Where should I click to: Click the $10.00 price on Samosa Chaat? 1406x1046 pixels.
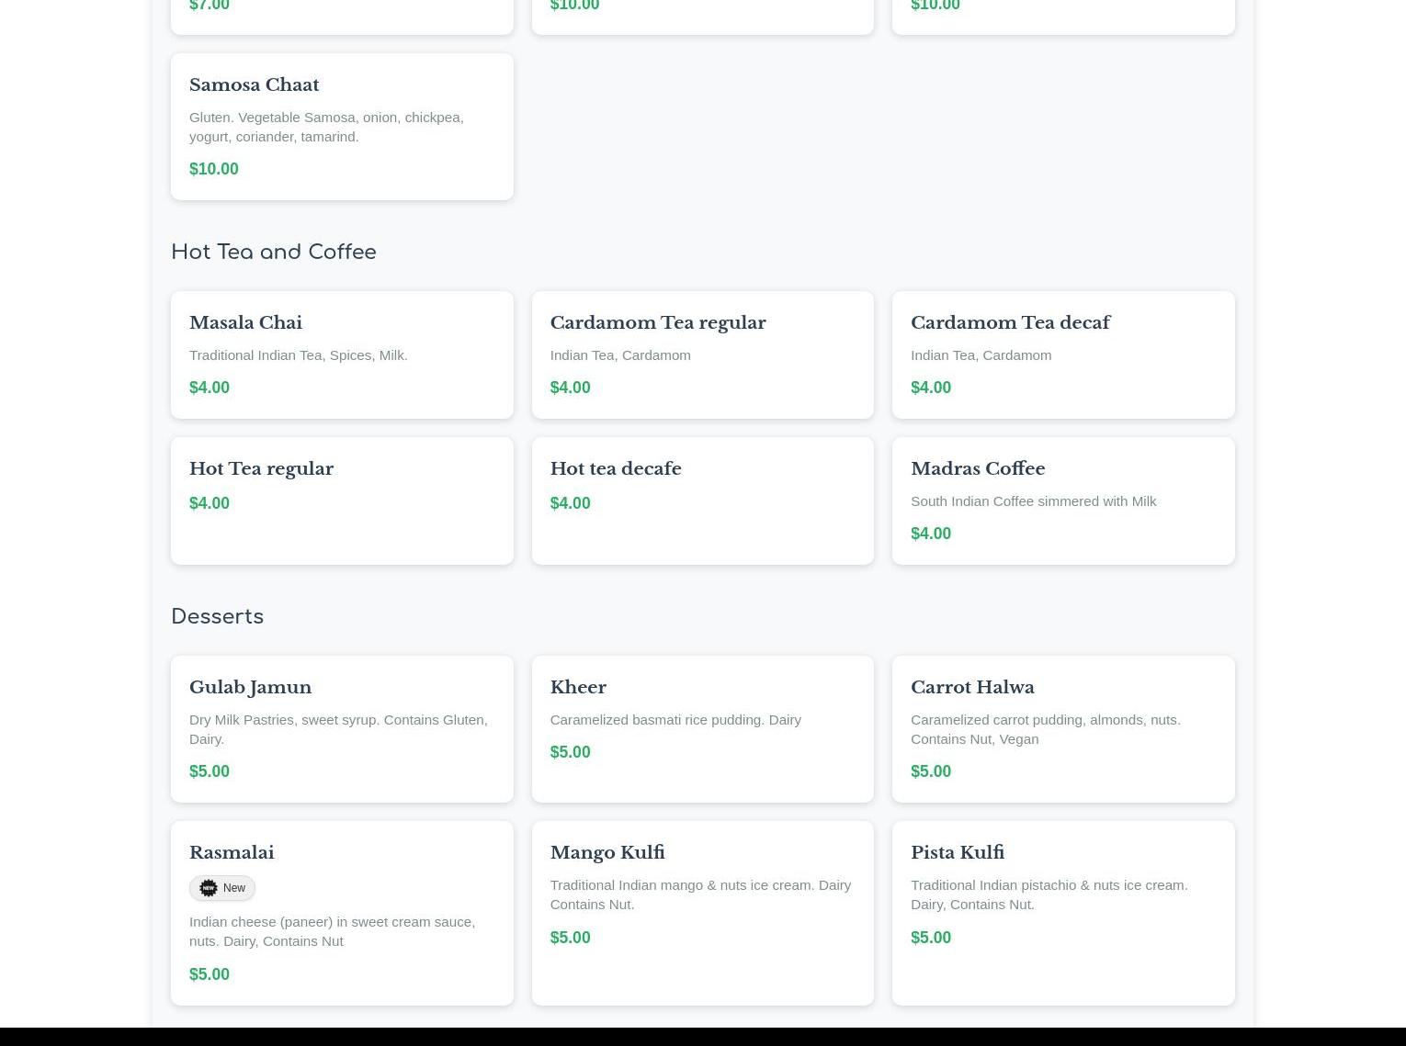coord(213,169)
